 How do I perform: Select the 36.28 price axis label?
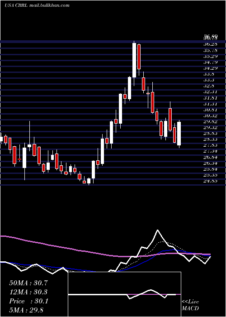coord(211,44)
